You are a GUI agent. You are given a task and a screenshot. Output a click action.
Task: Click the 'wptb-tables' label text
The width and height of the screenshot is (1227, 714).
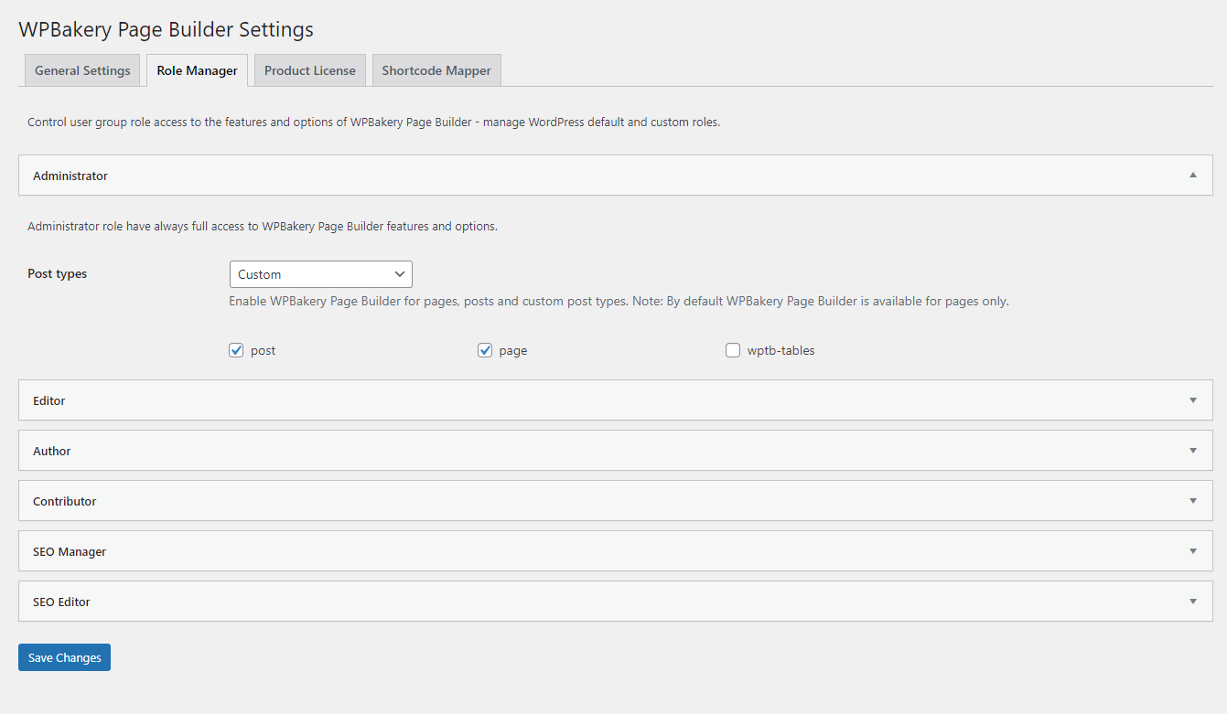pyautogui.click(x=780, y=350)
